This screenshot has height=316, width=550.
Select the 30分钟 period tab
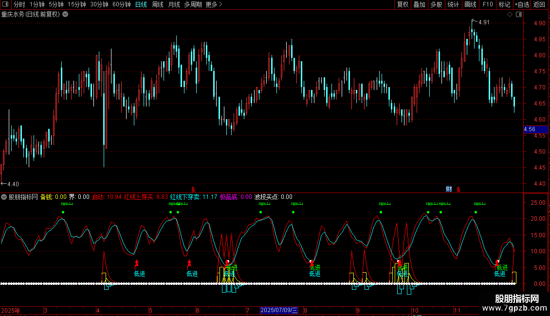99,4
